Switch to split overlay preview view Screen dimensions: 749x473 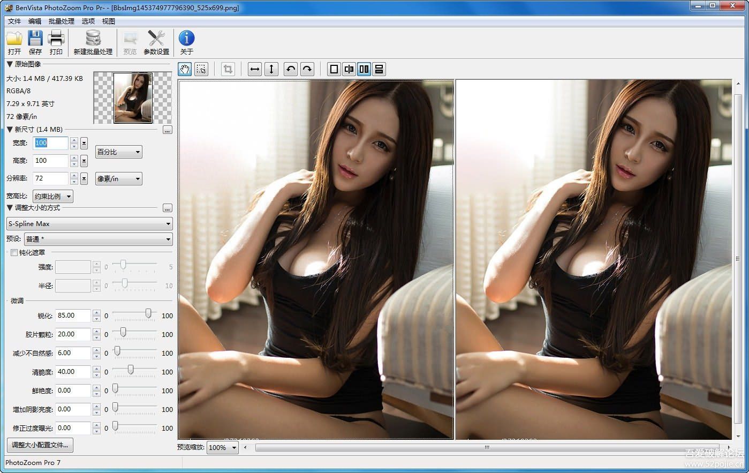click(x=349, y=69)
